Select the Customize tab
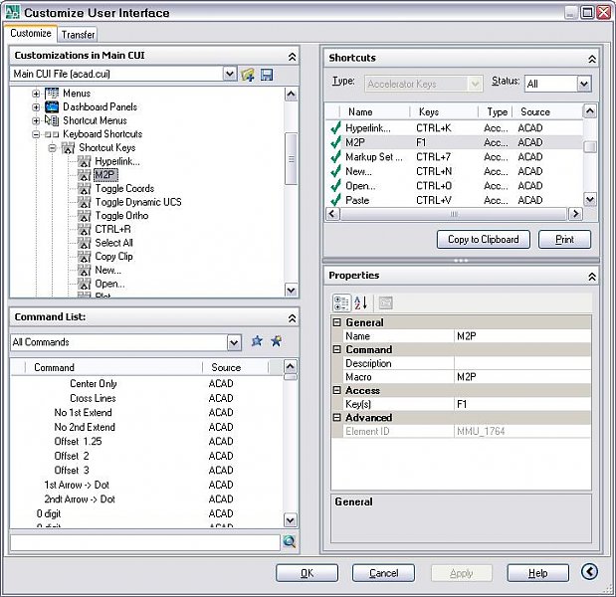Image resolution: width=616 pixels, height=597 pixels. [31, 33]
